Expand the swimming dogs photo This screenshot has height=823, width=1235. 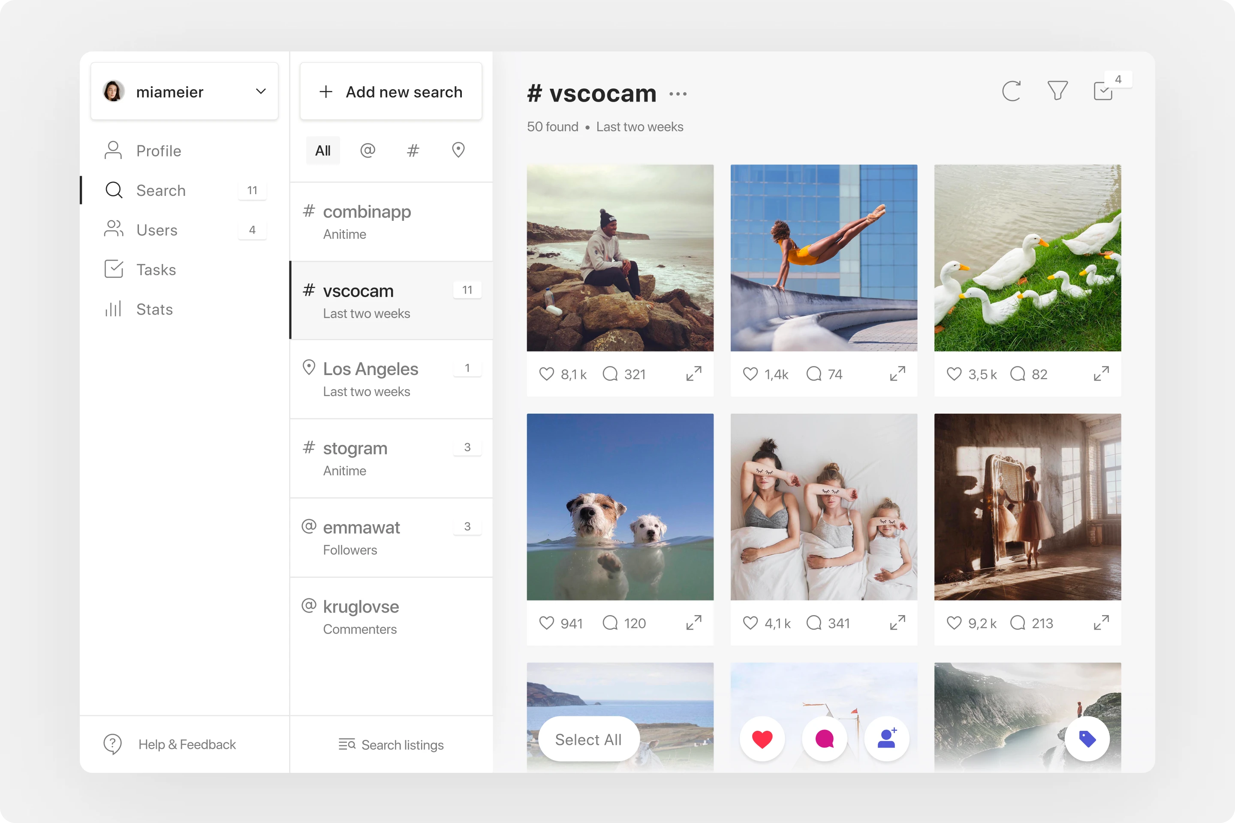coord(694,622)
